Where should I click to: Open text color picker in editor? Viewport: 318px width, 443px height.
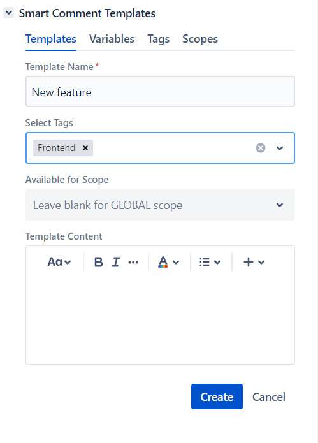[169, 262]
